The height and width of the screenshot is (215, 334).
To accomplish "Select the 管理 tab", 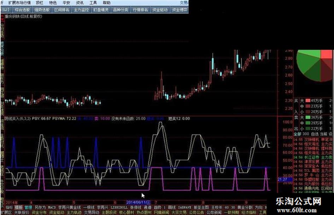I will click(x=28, y=207).
